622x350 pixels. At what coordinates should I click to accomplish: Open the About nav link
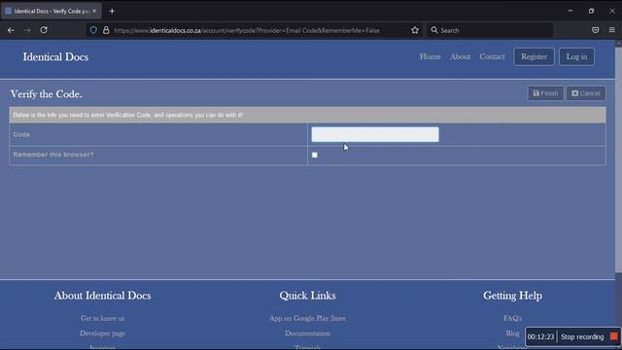pyautogui.click(x=460, y=56)
